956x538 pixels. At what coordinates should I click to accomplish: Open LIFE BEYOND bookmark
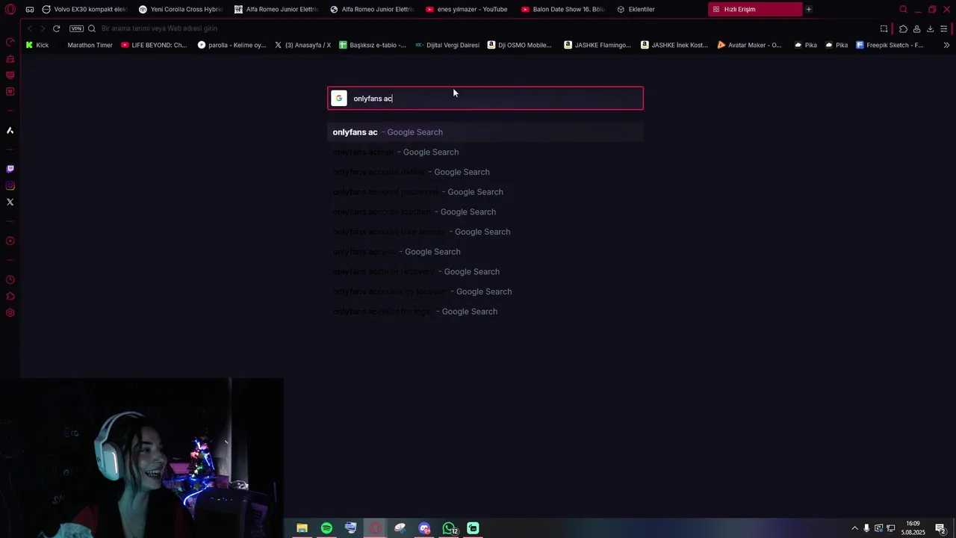[153, 45]
